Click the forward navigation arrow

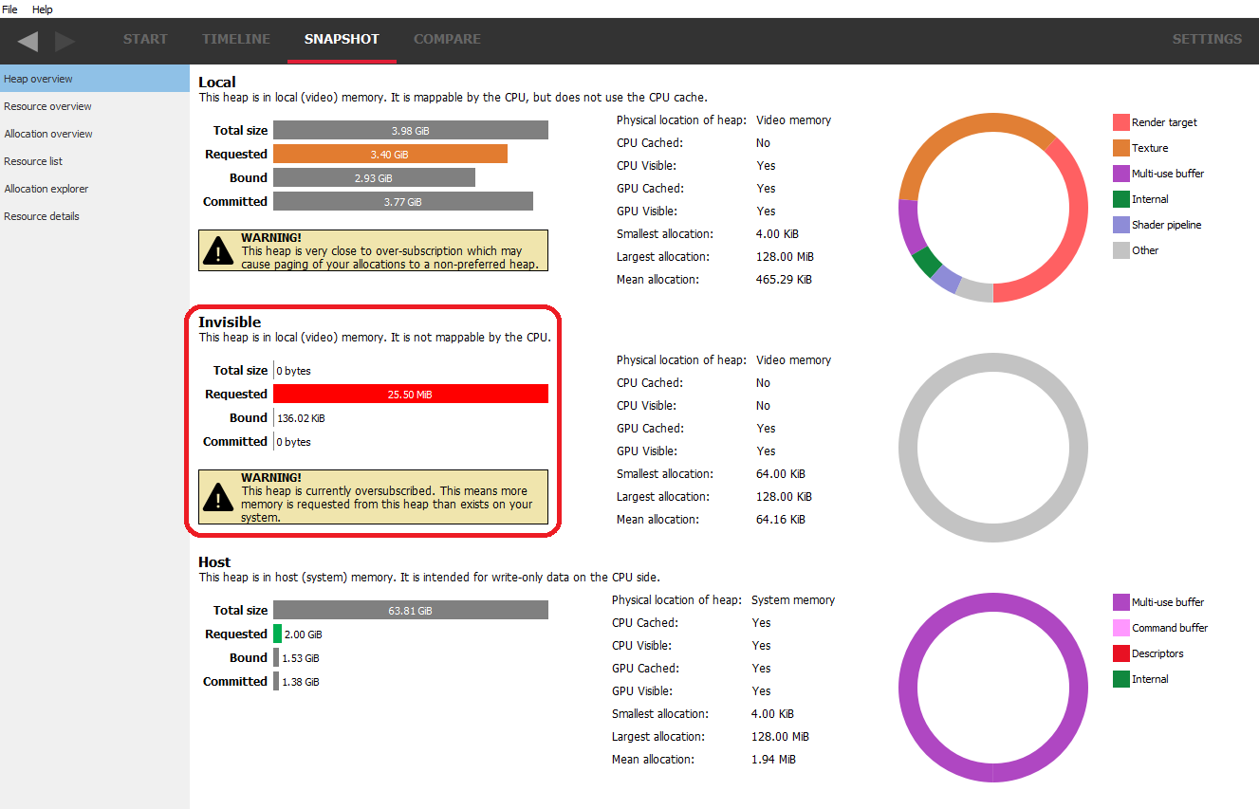pos(65,41)
